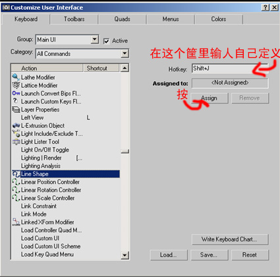The height and width of the screenshot is (277, 280).
Task: Click the Lattice Modifier icon
Action: 16,85
